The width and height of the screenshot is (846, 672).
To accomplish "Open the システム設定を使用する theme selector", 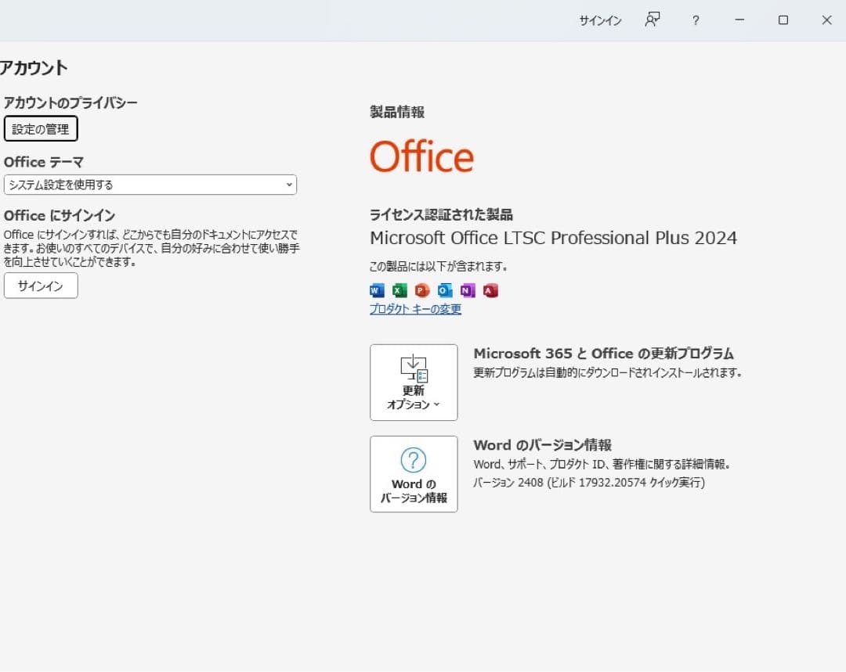I will click(149, 185).
